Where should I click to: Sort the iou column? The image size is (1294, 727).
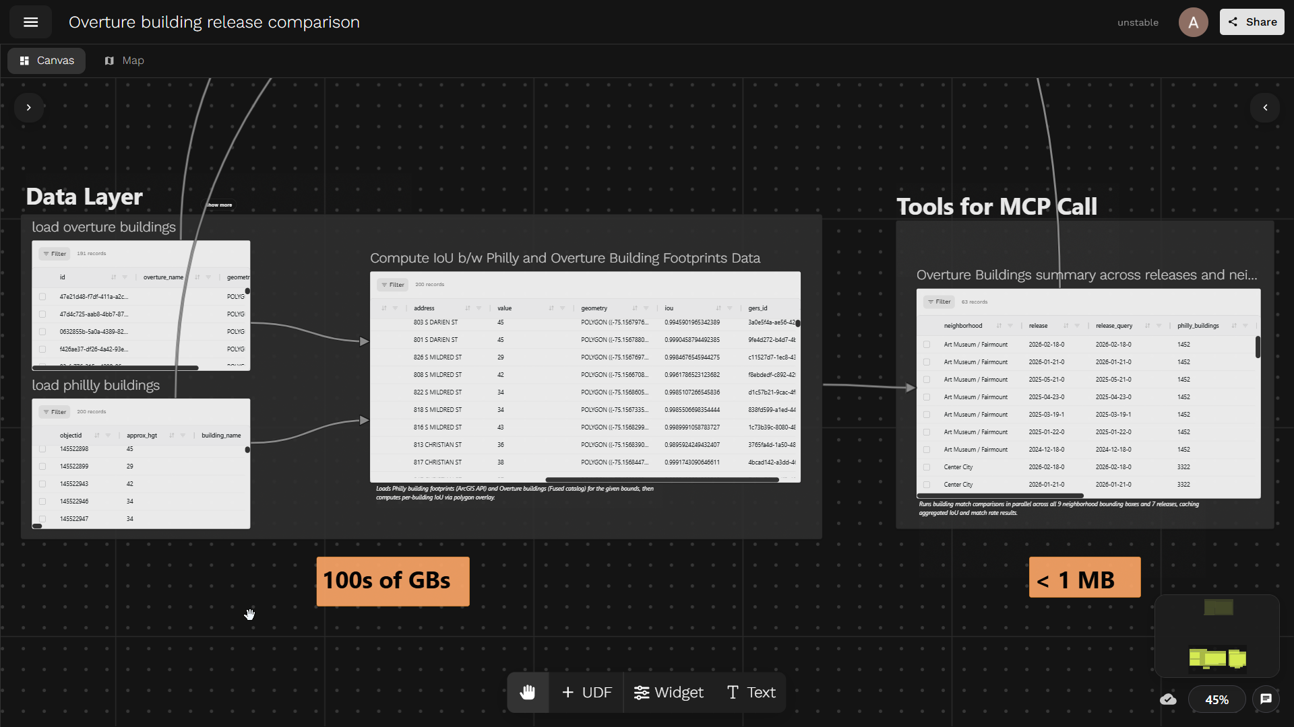coord(718,308)
